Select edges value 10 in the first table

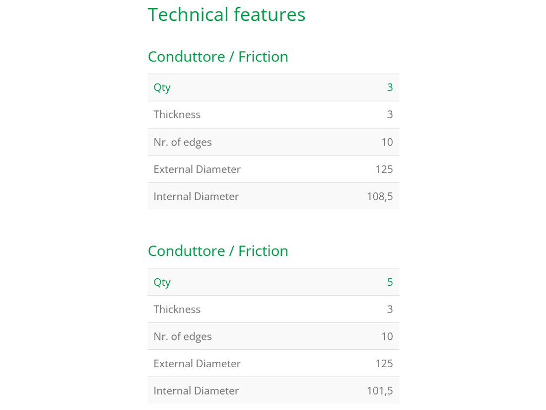[387, 142]
